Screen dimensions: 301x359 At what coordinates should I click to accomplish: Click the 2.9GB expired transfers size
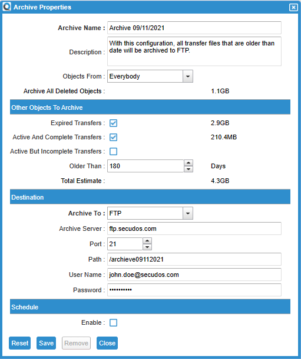pos(220,123)
